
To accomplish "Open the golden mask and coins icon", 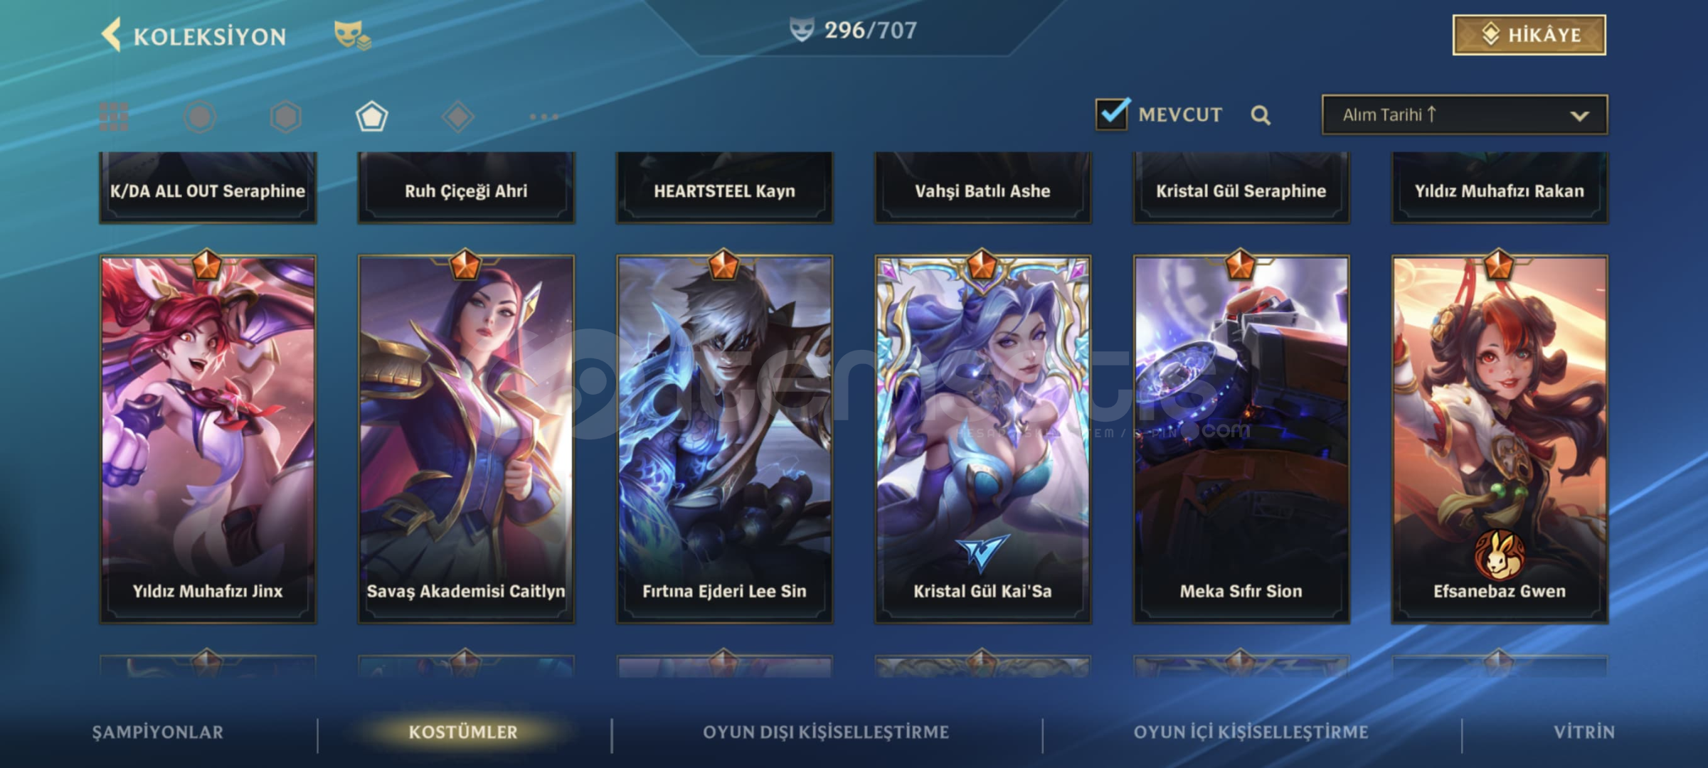I will click(x=352, y=35).
